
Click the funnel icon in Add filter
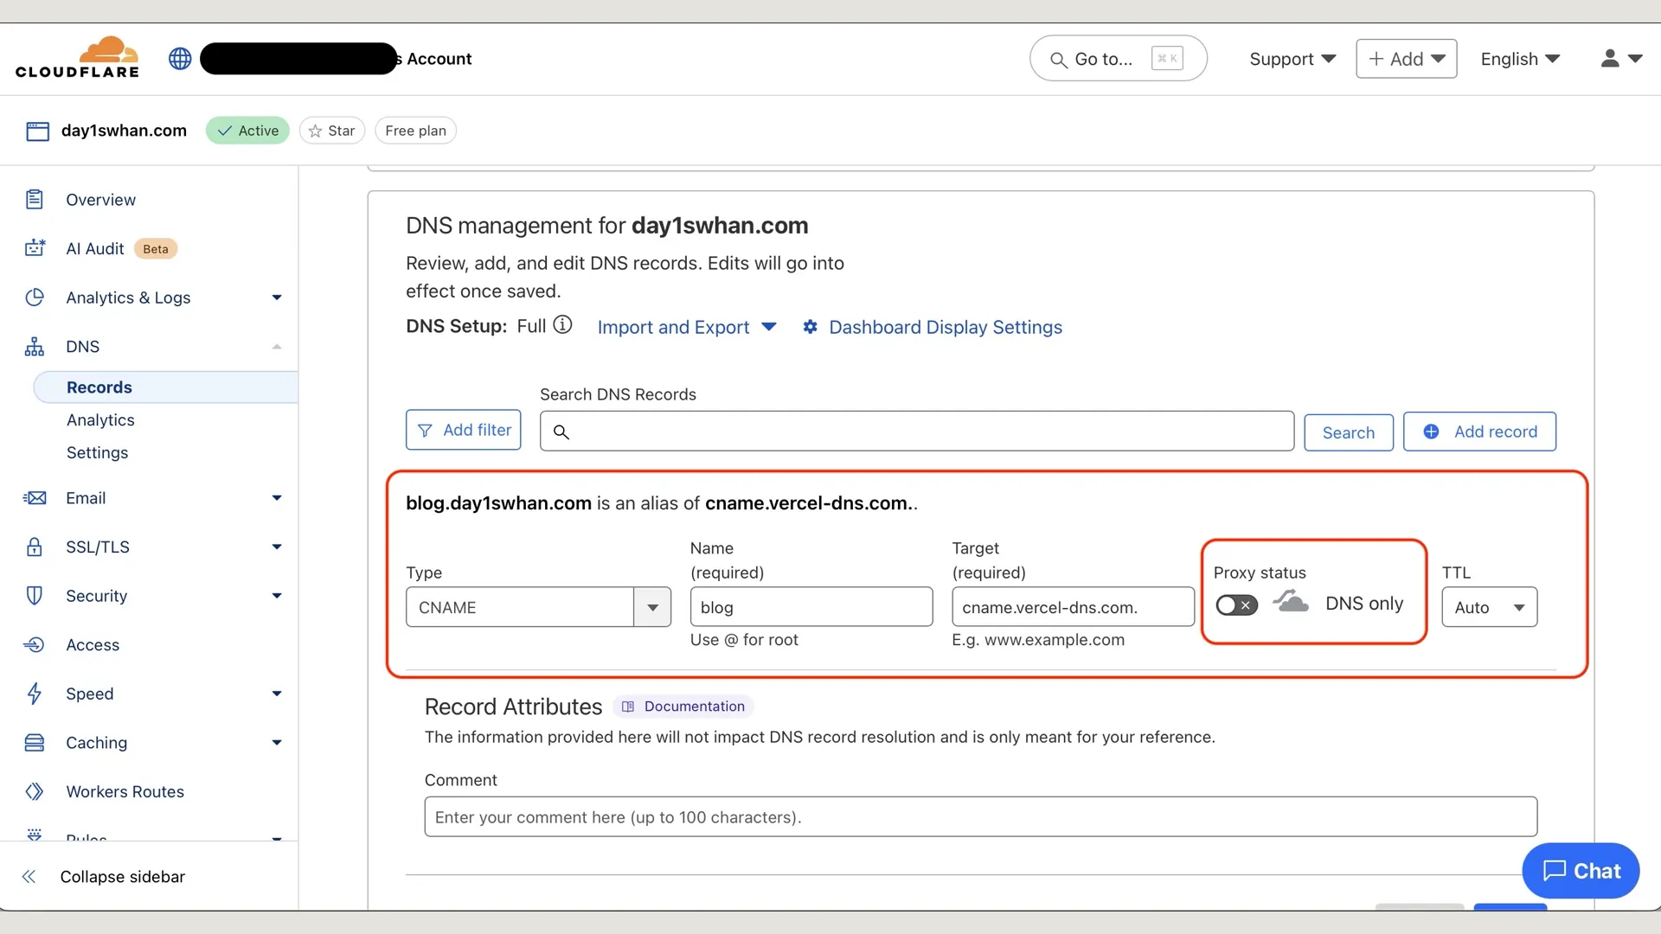425,430
